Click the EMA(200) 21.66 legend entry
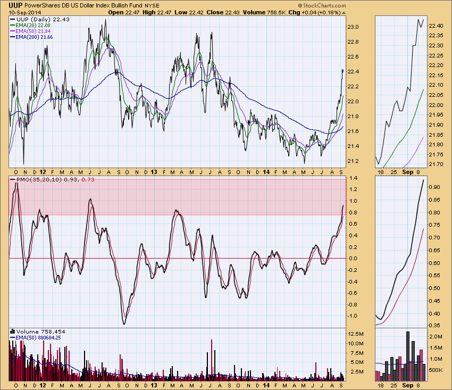This screenshot has height=390, width=452. [x=31, y=37]
